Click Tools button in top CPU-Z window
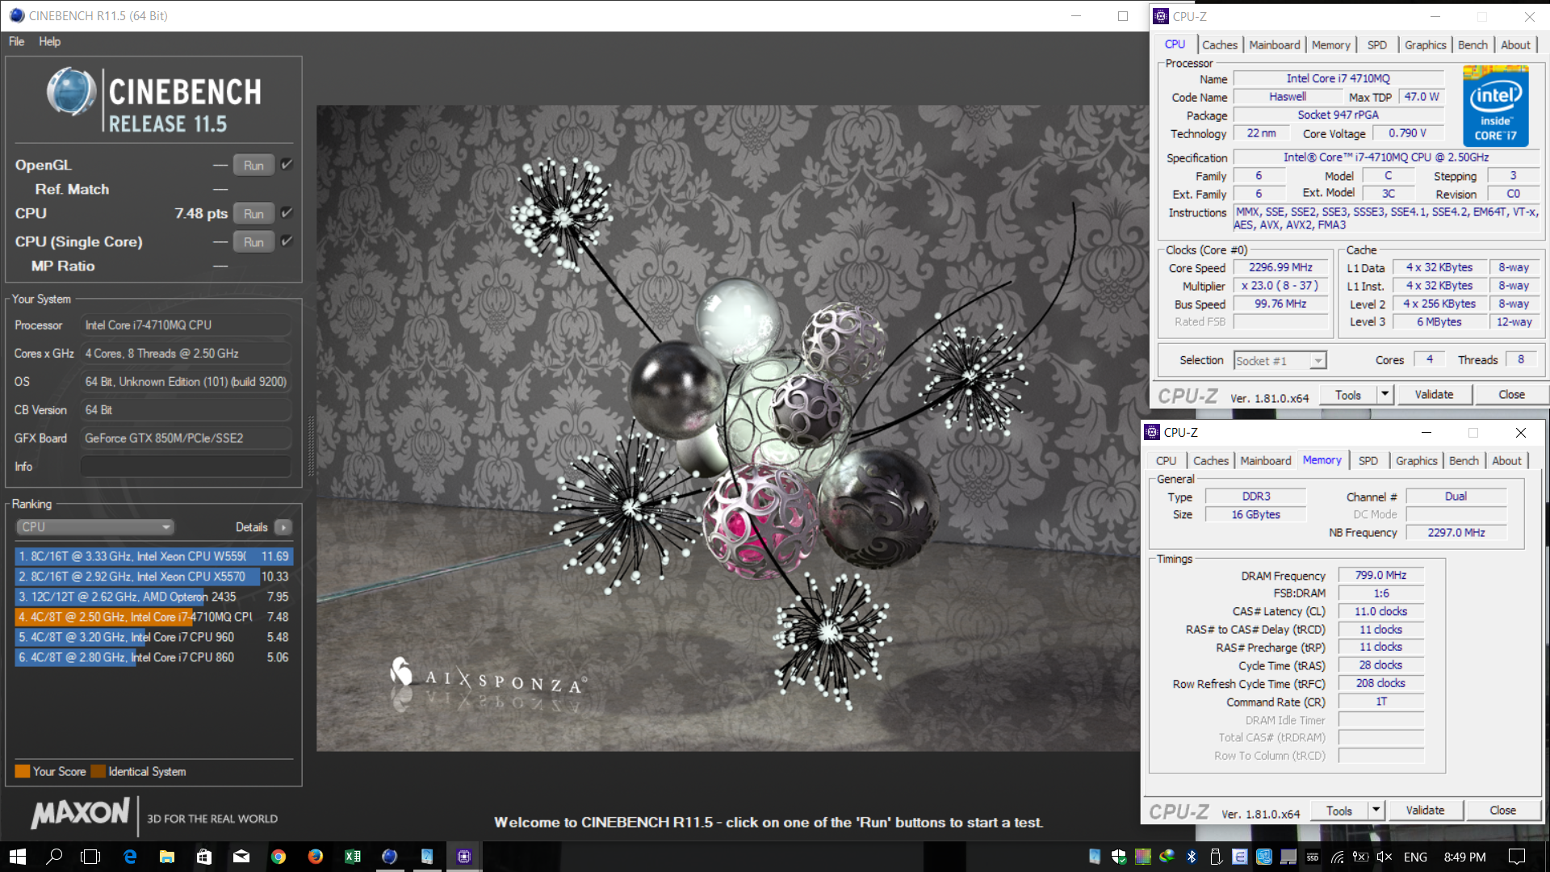 pos(1348,395)
